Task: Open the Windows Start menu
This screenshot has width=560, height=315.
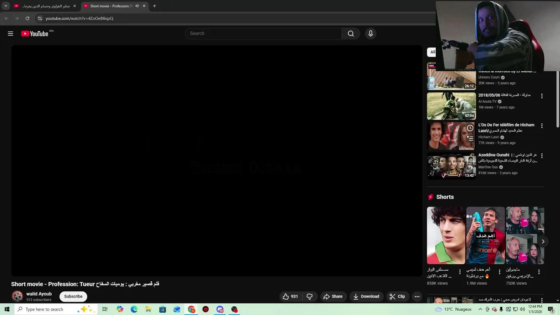Action: click(7, 309)
